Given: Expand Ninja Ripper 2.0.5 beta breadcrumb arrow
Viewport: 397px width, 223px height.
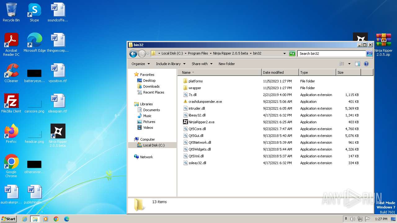Looking at the screenshot, I should pos(251,54).
